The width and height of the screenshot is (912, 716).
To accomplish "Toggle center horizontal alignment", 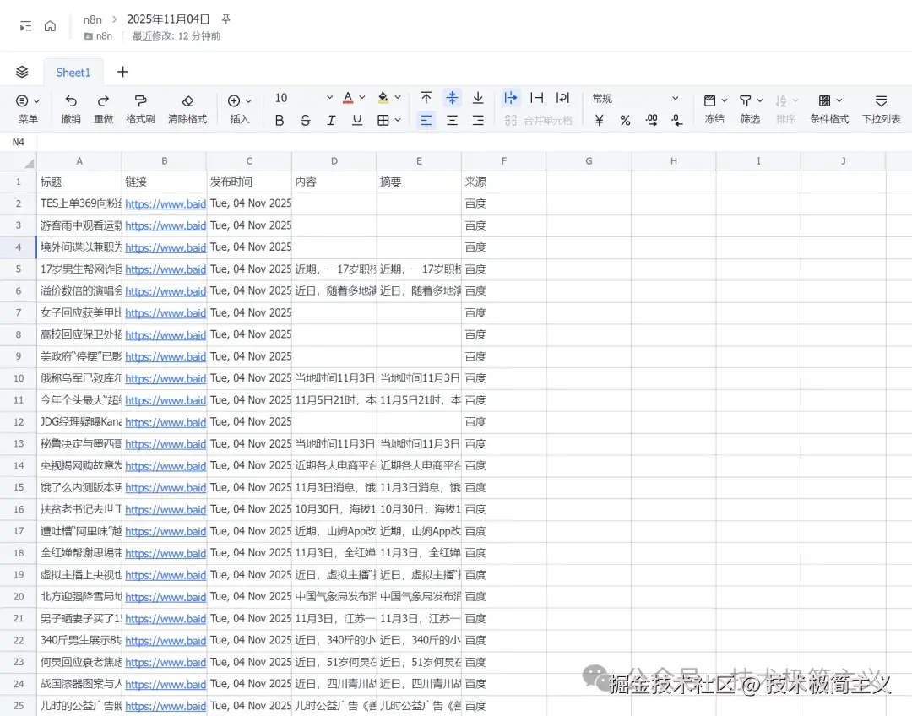I will (452, 121).
